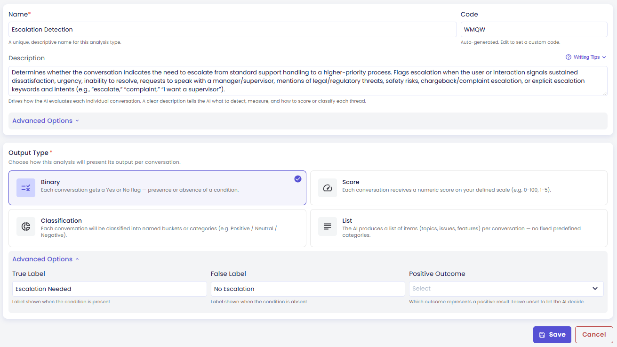617x347 pixels.
Task: Click the 'True Label' heading
Action: (x=29, y=274)
